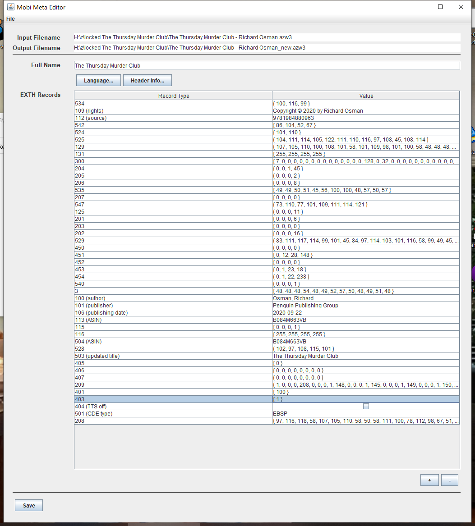Select the 106 (publishing date) row
This screenshot has height=526, width=475.
(267, 313)
